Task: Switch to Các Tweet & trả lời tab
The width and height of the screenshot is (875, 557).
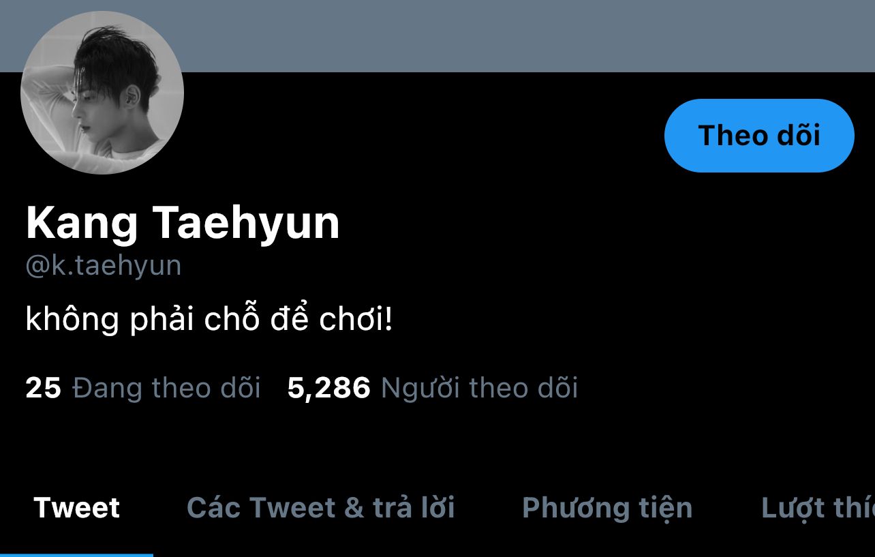Action: tap(321, 508)
